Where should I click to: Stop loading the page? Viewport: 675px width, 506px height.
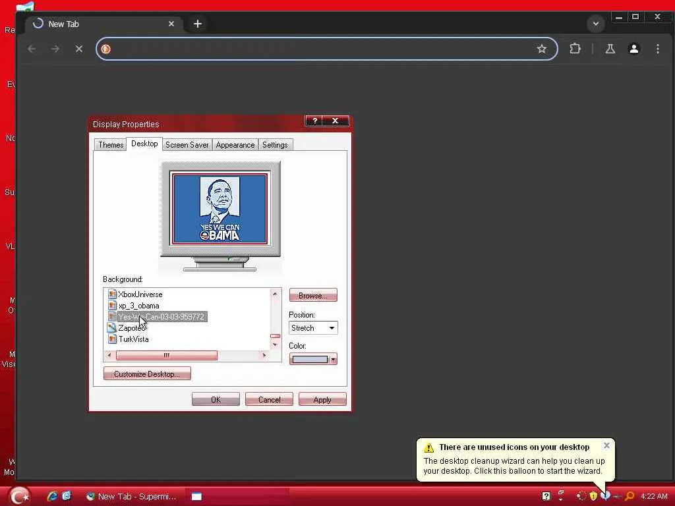[x=79, y=49]
